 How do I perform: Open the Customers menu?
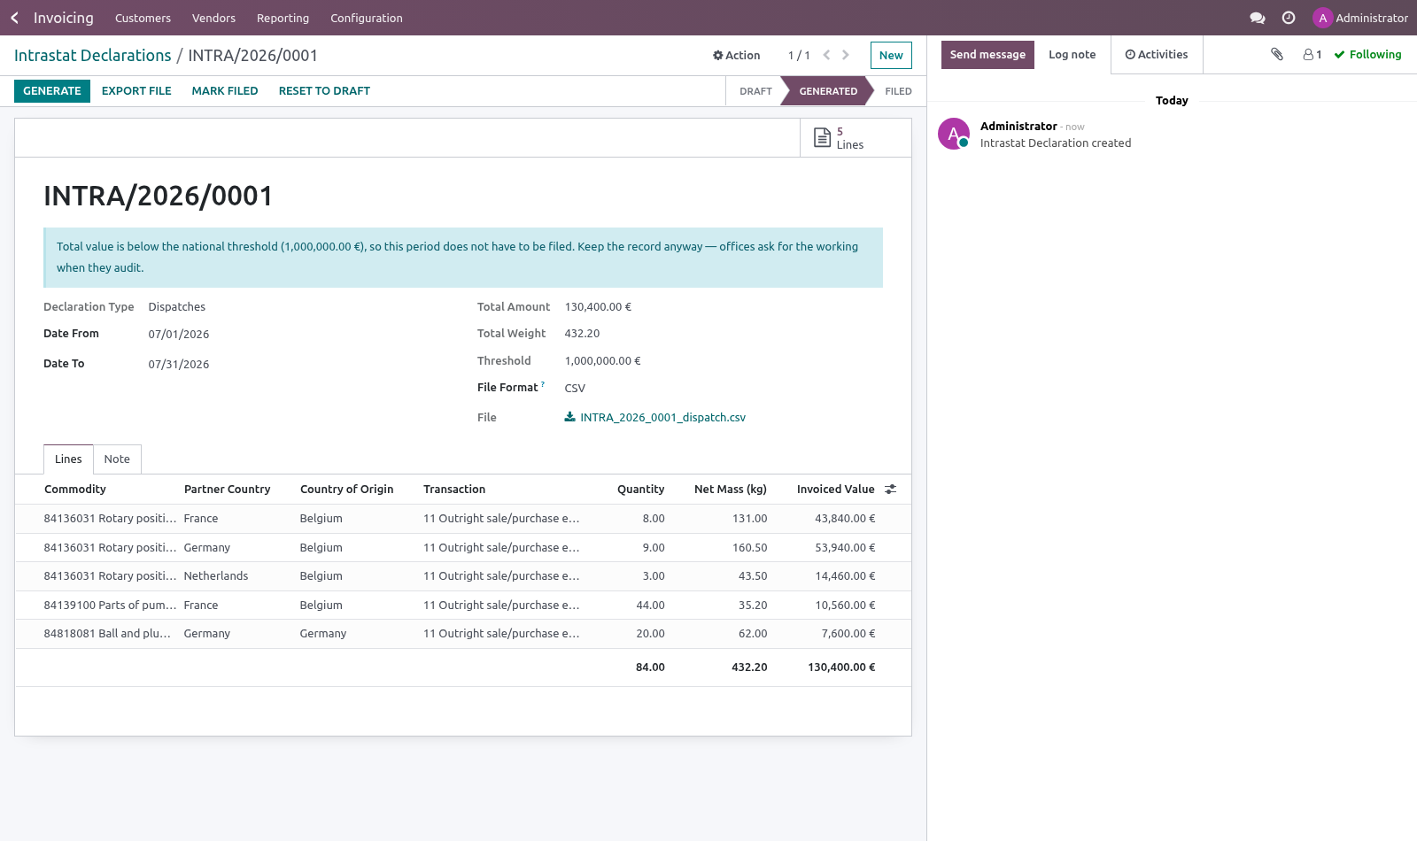143,18
